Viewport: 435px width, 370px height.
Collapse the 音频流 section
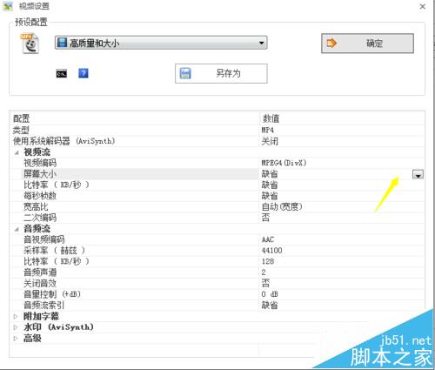17,229
